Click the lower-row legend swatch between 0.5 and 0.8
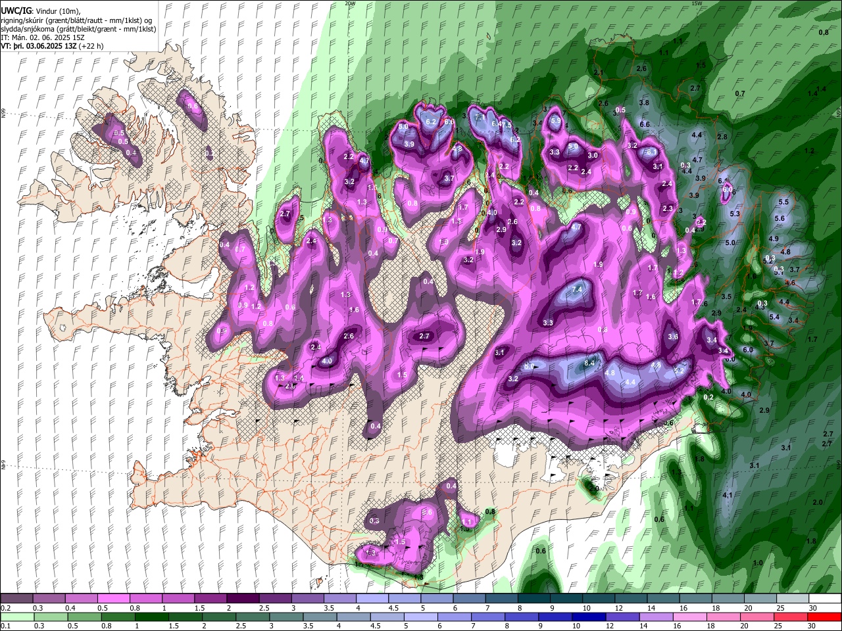 (85, 617)
